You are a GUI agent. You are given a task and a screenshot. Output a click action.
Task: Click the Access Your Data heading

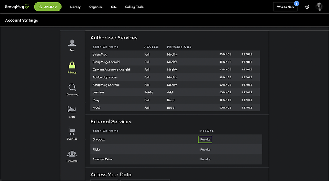click(x=111, y=175)
